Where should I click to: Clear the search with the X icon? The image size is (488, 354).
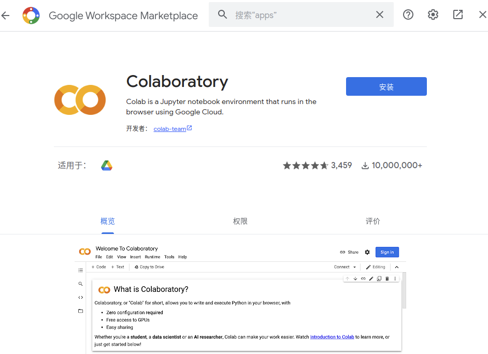coord(379,14)
